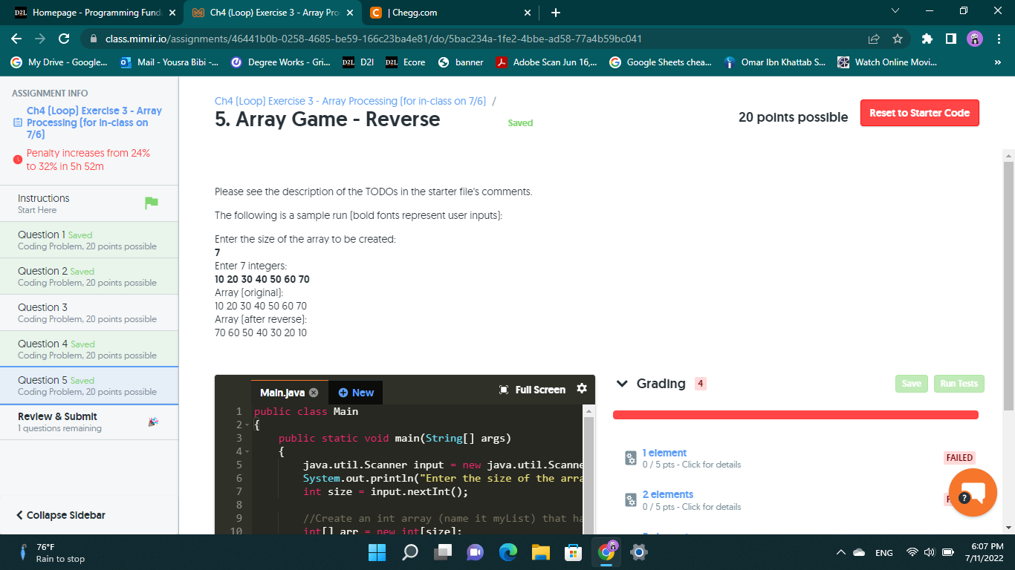The height and width of the screenshot is (570, 1015).
Task: Click the page vertical scrollbar
Action: click(x=1008, y=286)
